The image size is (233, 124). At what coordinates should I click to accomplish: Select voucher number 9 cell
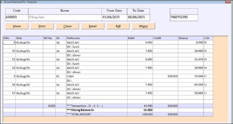[9, 42]
